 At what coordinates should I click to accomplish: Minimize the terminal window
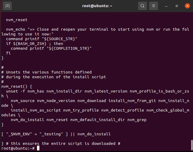(166, 6)
